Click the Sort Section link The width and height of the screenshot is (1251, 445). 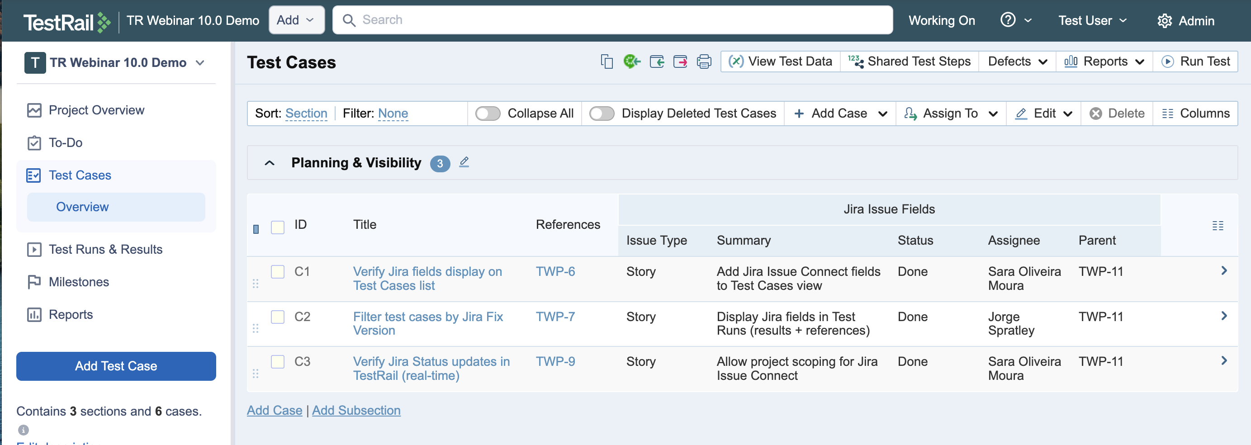pyautogui.click(x=306, y=113)
